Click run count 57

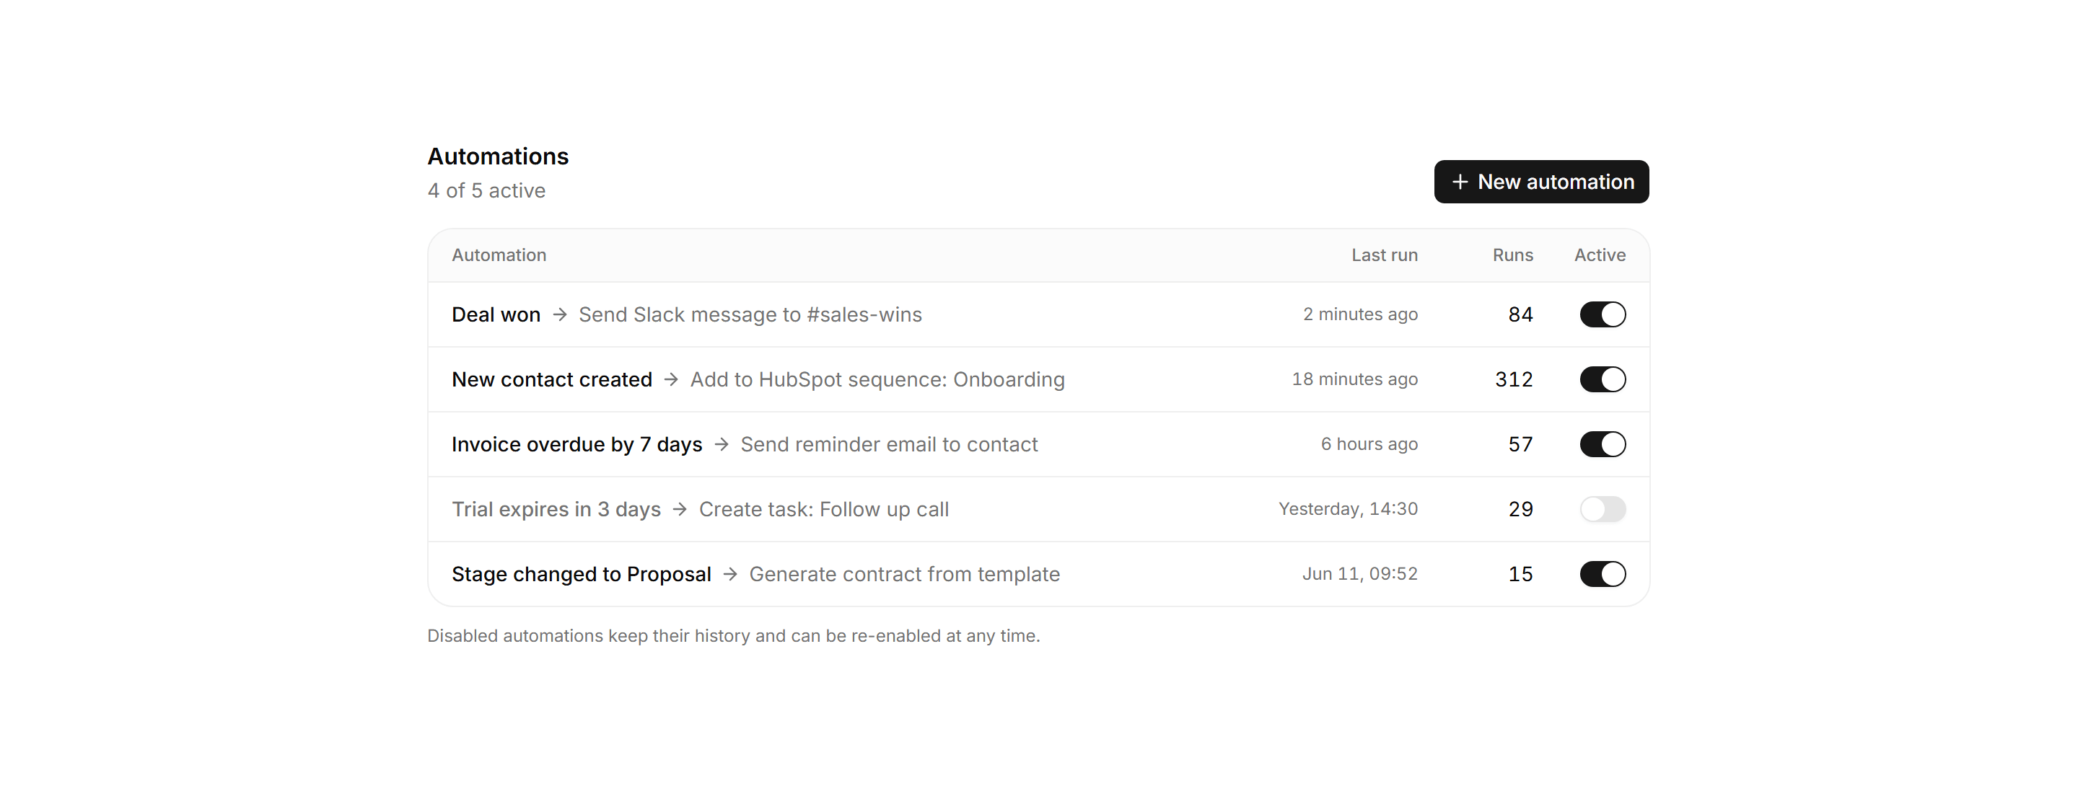pyautogui.click(x=1520, y=444)
